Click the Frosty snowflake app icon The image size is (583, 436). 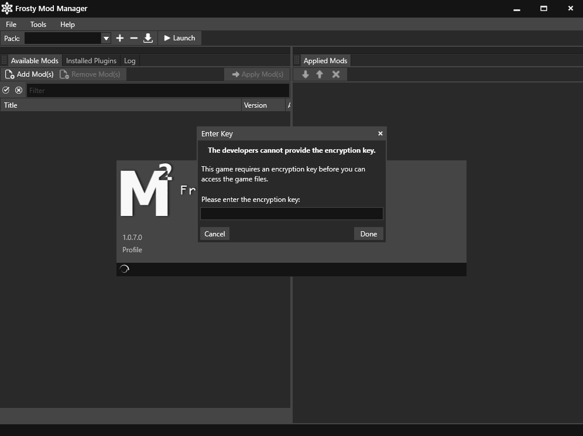pos(6,8)
